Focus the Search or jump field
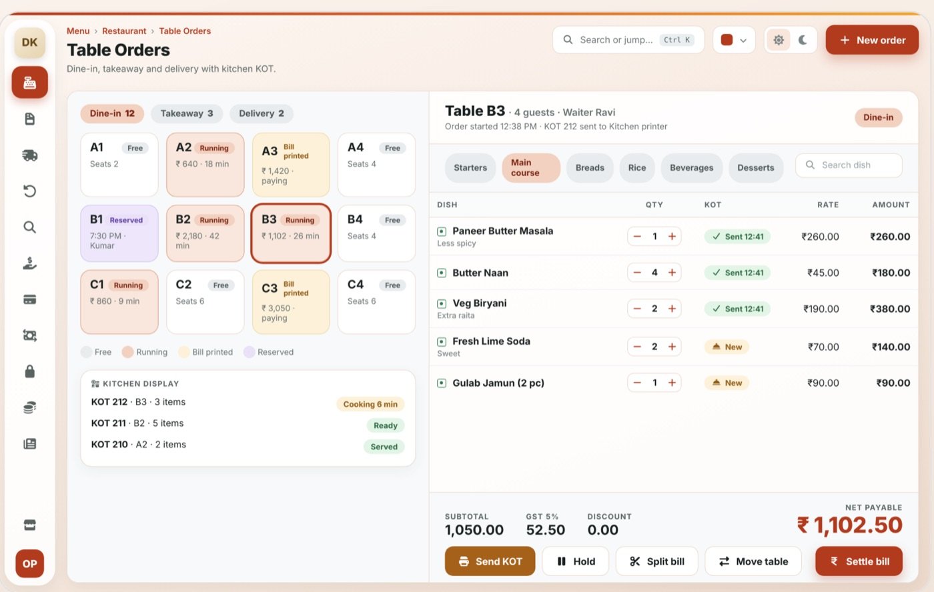Viewport: 934px width, 592px height. [628, 40]
